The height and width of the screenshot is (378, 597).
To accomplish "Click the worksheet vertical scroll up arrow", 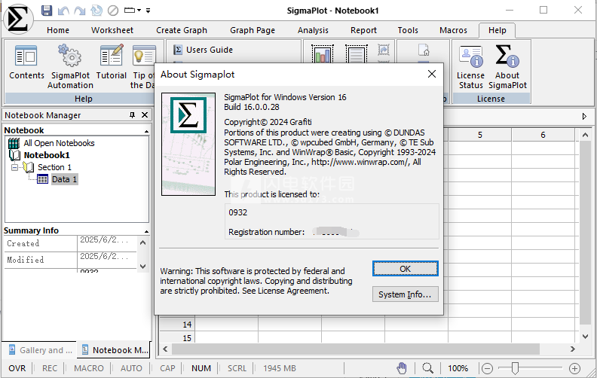I will (585, 135).
